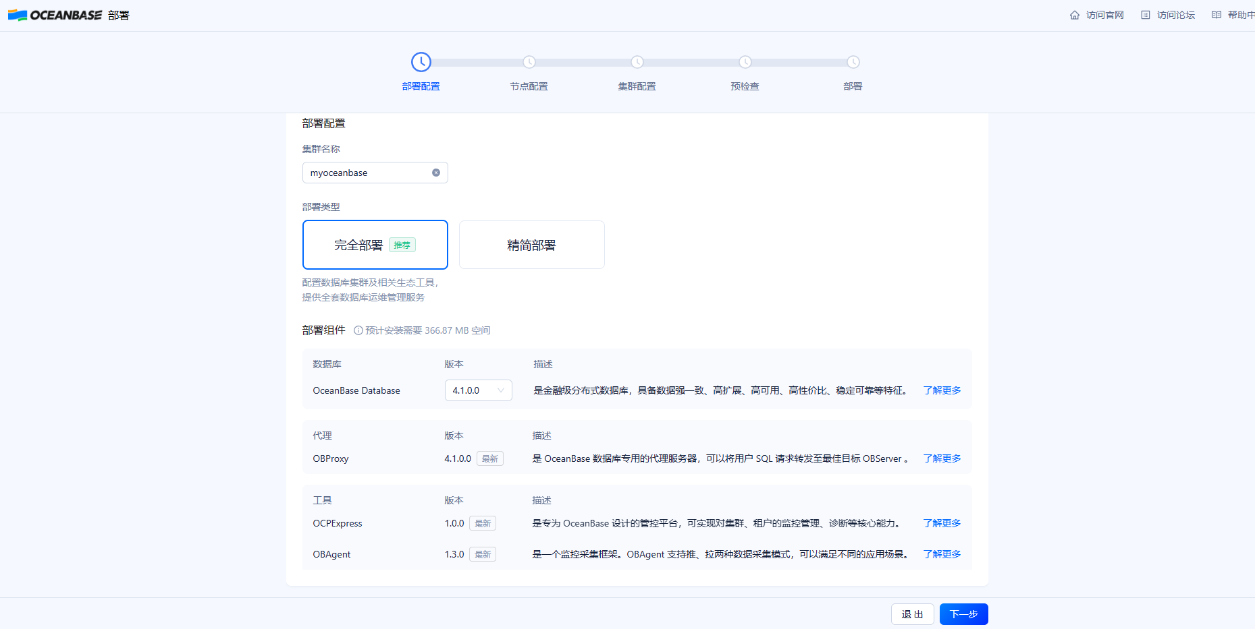The width and height of the screenshot is (1255, 629).
Task: Click the OBAgent version 1.3.0 text
Action: point(454,554)
